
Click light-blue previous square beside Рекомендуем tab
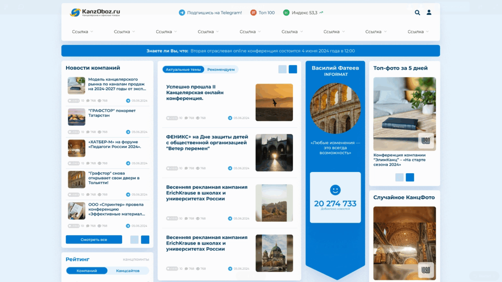click(283, 70)
